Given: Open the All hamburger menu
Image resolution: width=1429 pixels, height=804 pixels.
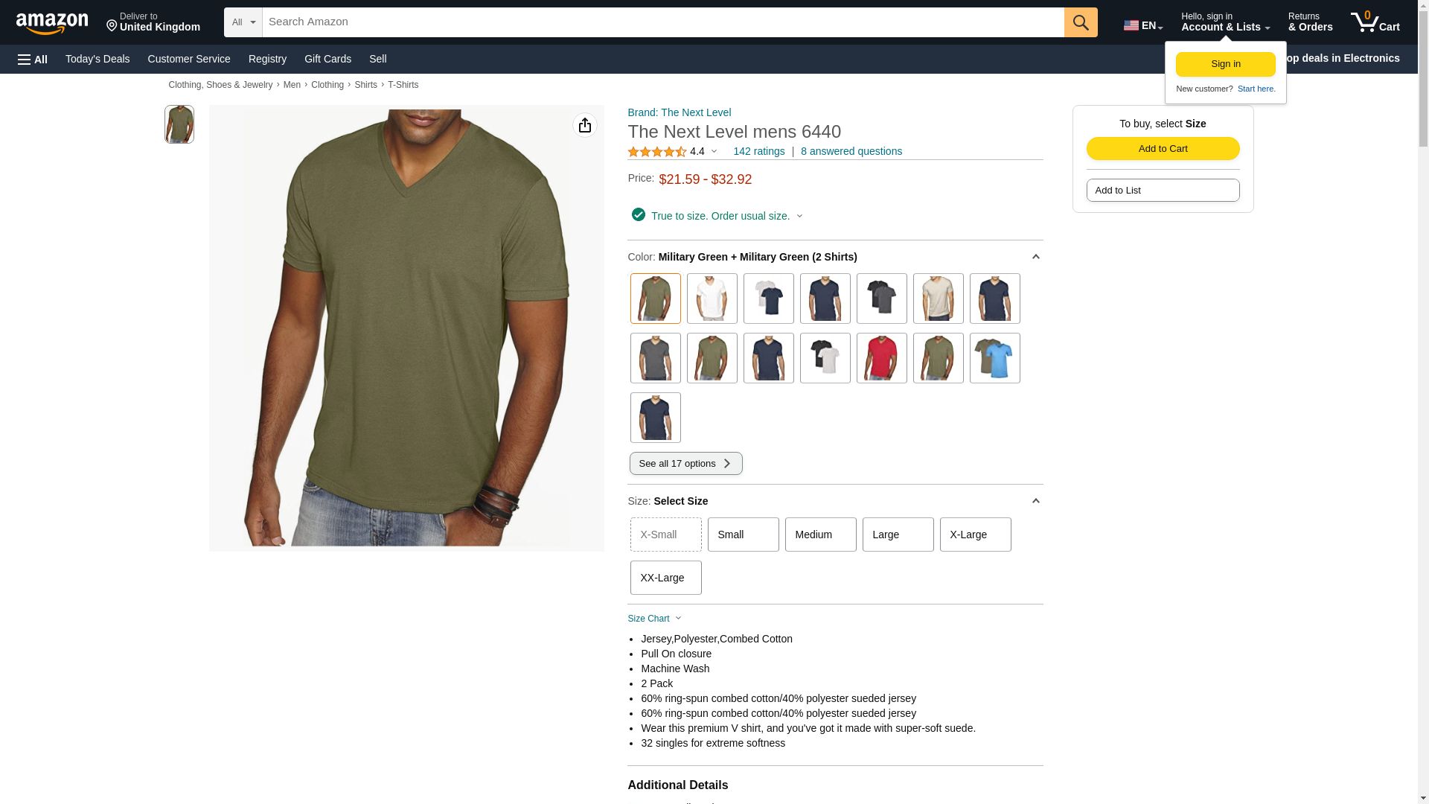Looking at the screenshot, I should (33, 59).
